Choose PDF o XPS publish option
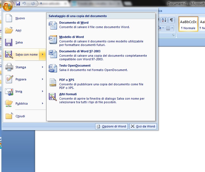 (x=101, y=84)
